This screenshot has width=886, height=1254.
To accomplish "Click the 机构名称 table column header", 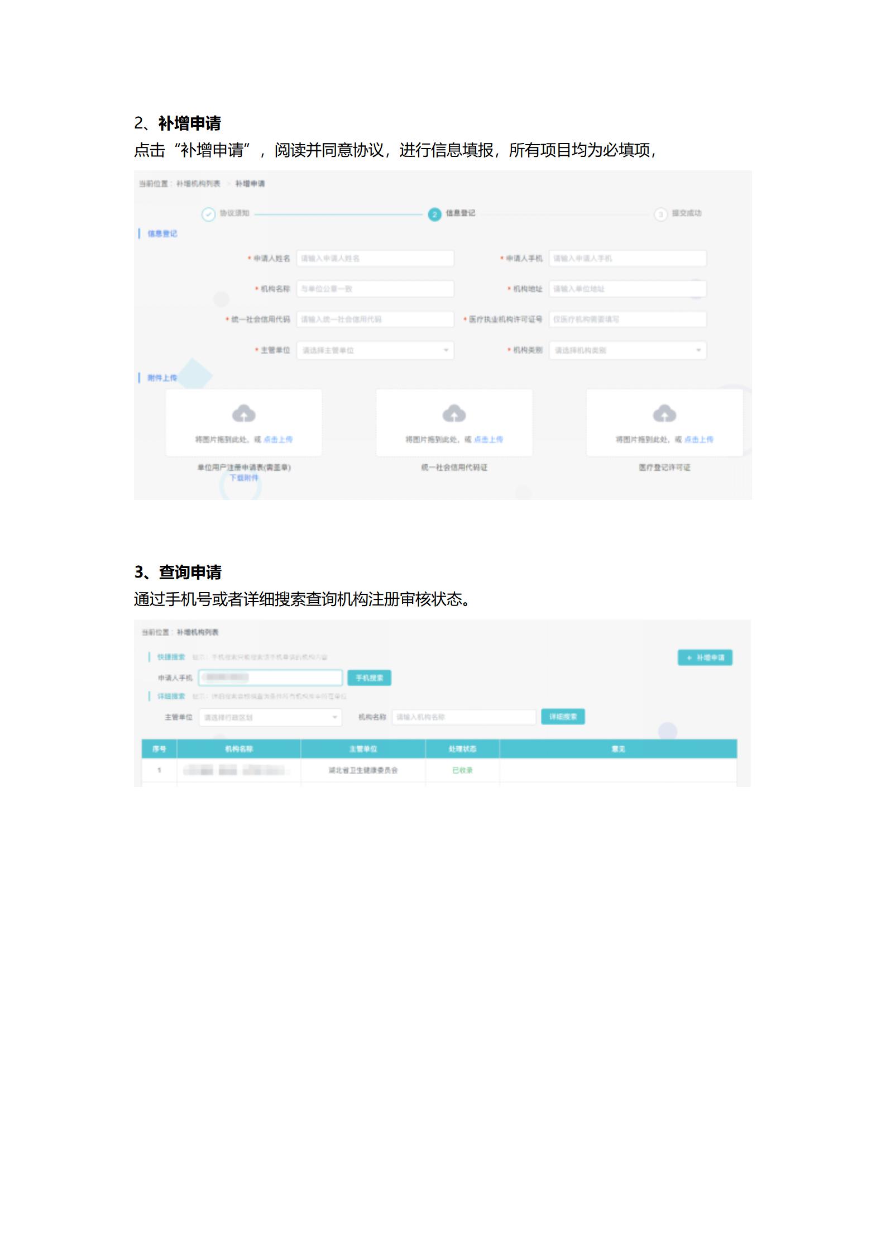I will coord(238,749).
